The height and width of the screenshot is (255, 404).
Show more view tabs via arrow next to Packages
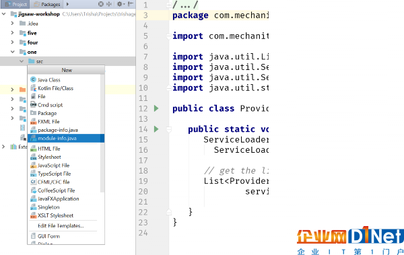(67, 4)
